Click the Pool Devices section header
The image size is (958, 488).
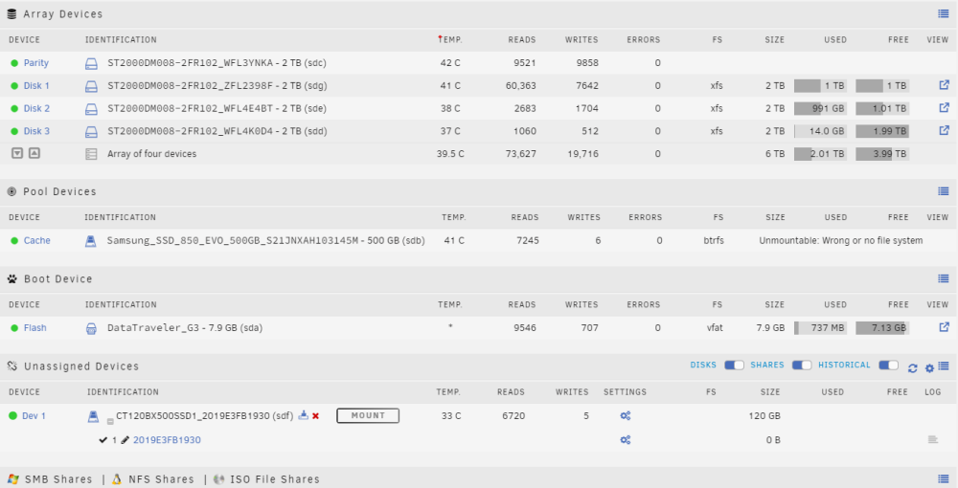click(x=59, y=191)
